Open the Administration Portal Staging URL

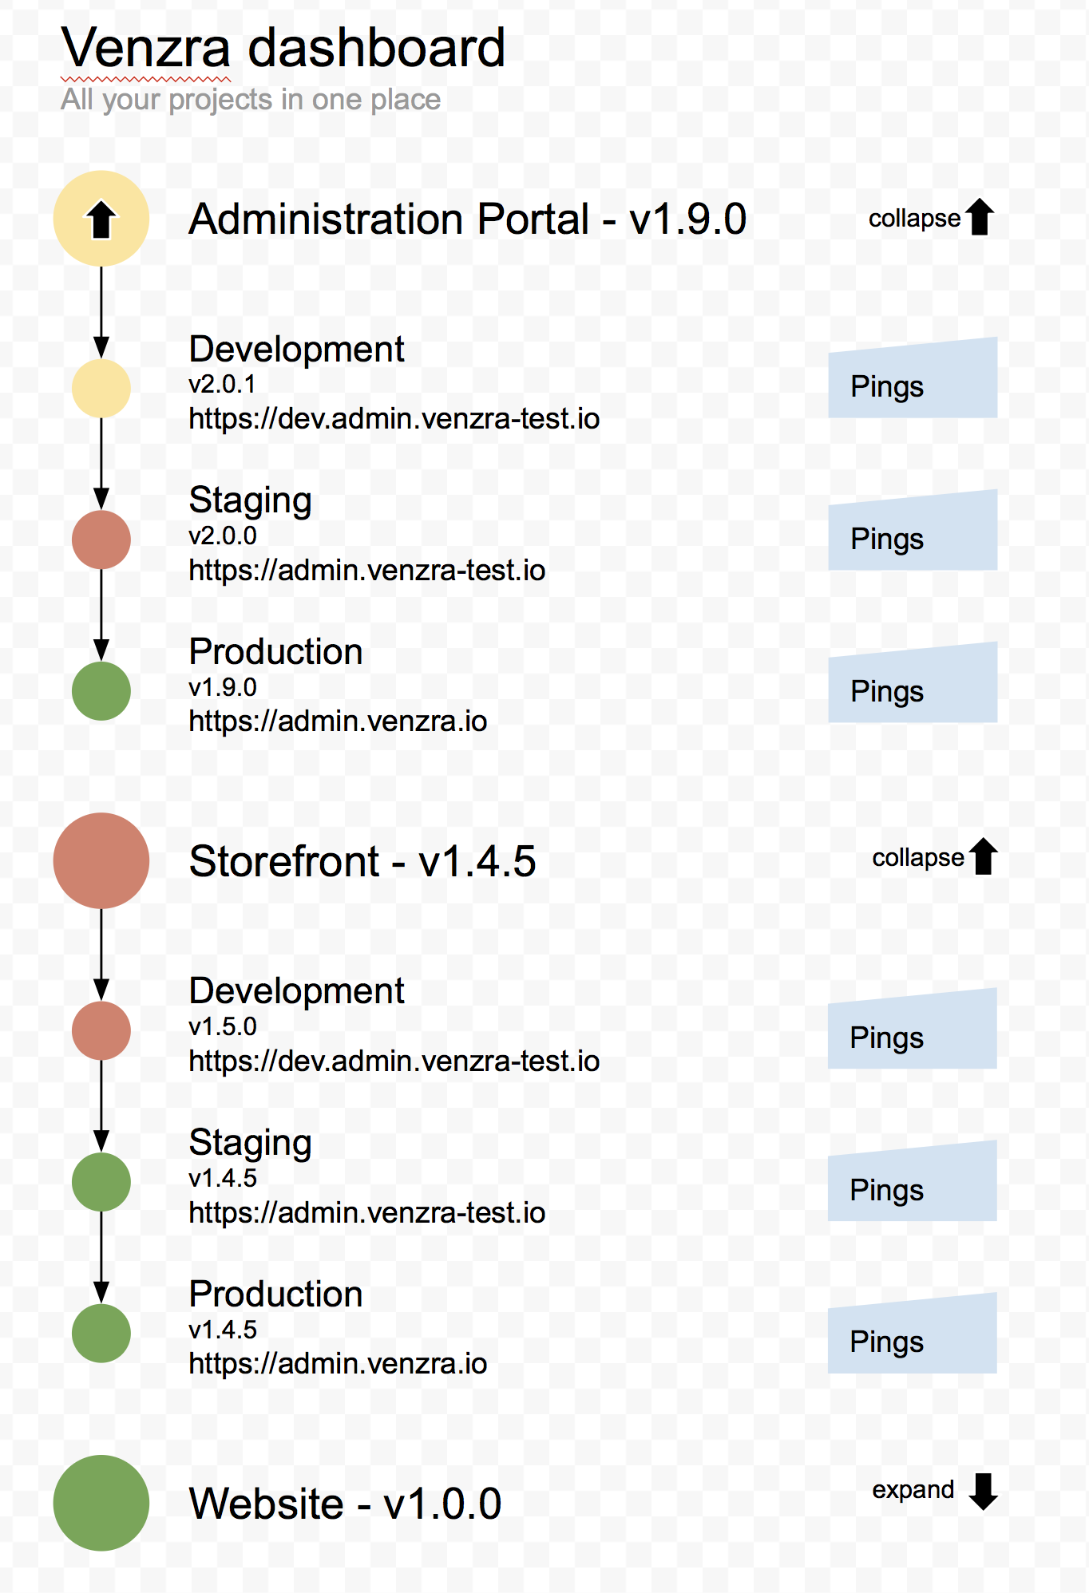point(367,570)
